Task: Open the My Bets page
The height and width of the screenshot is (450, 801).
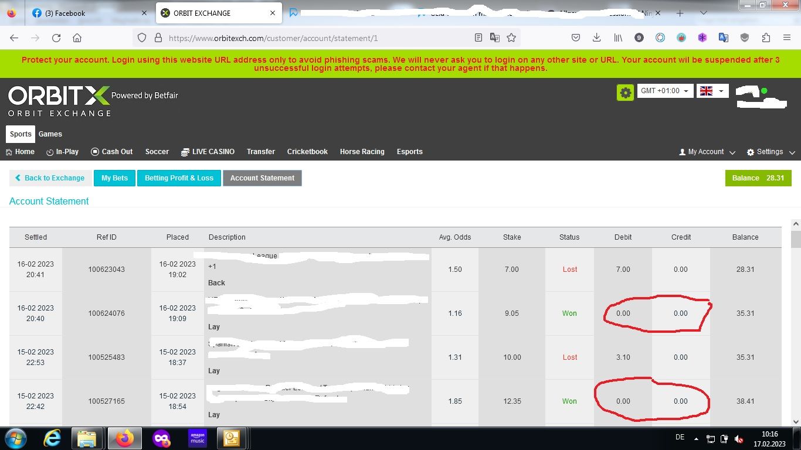Action: pyautogui.click(x=114, y=178)
